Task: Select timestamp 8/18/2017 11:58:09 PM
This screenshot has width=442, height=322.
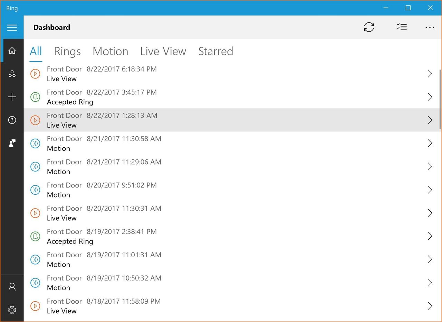Action: coord(124,301)
